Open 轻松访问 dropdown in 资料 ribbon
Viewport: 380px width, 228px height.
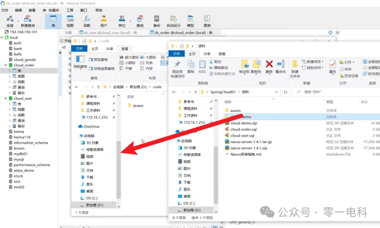[313, 68]
